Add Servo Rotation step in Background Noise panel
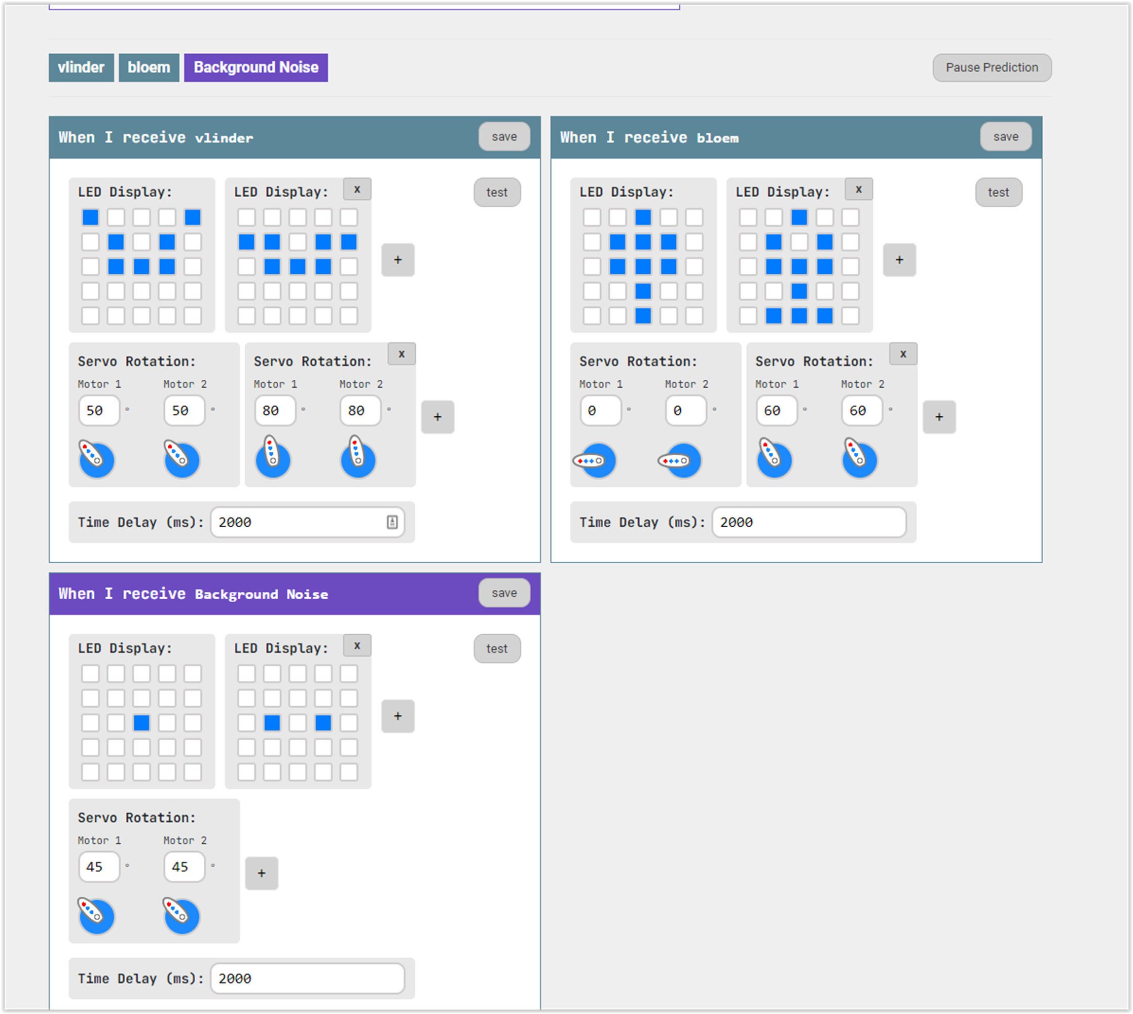The width and height of the screenshot is (1133, 1014). [x=261, y=873]
